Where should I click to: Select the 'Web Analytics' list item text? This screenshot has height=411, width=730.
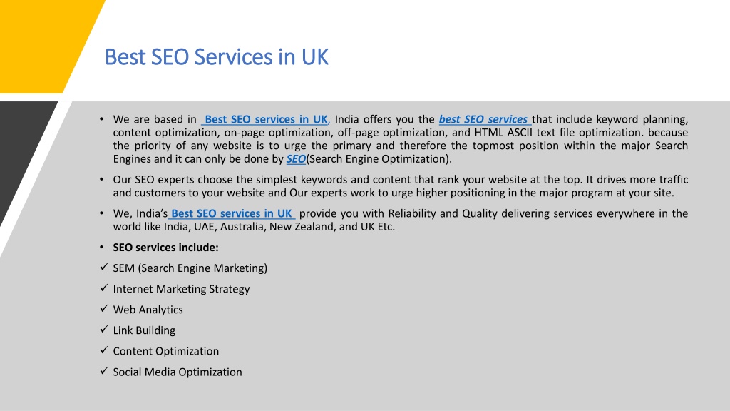[x=148, y=310]
